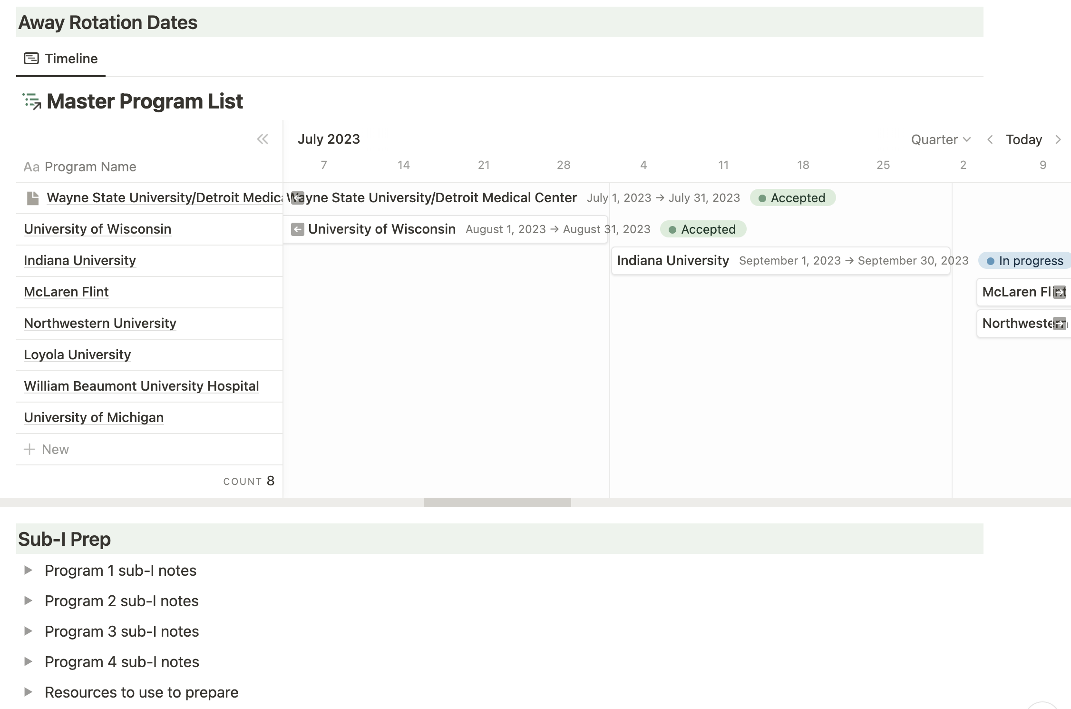Click the left-arrow icon on the Wayne State timeline bar
Viewport: 1071px width, 709px height.
click(297, 197)
